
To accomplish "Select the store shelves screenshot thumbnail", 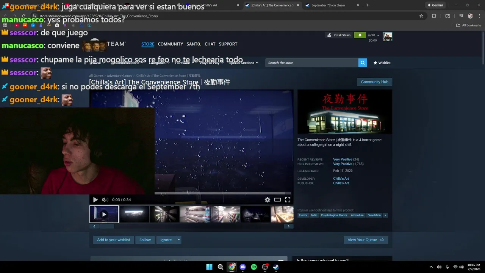I will 195,214.
